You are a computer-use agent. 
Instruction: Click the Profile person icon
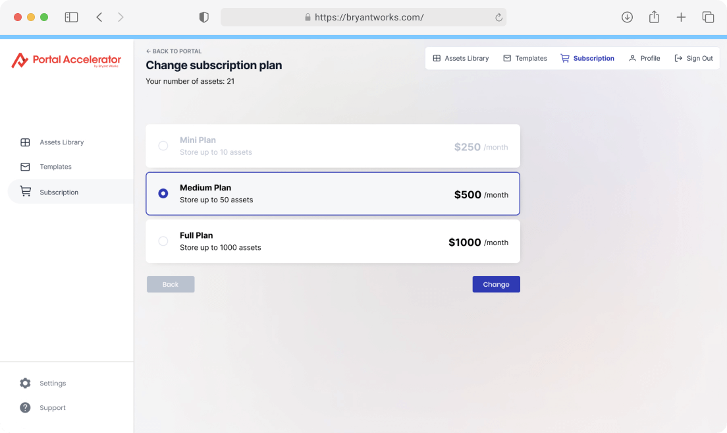[x=632, y=58]
